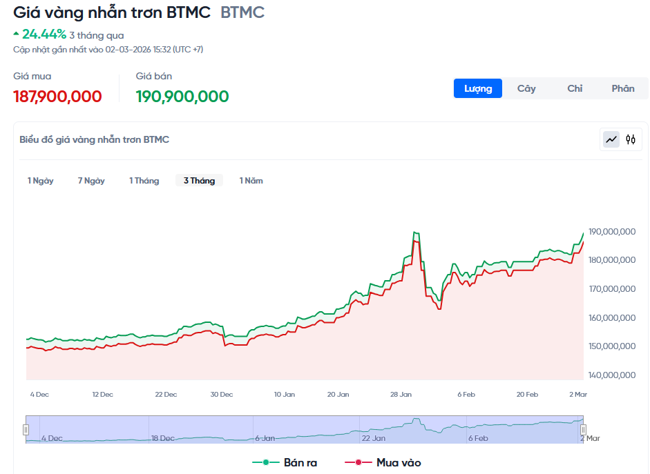Toggle the Bán ra legend series

285,462
